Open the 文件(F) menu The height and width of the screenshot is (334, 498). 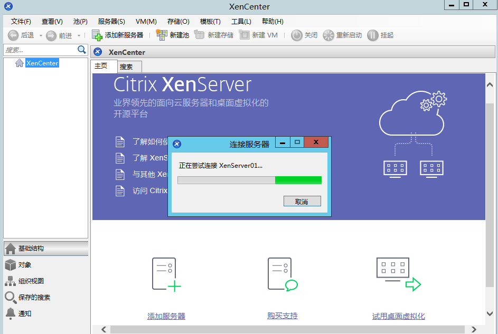click(x=21, y=22)
